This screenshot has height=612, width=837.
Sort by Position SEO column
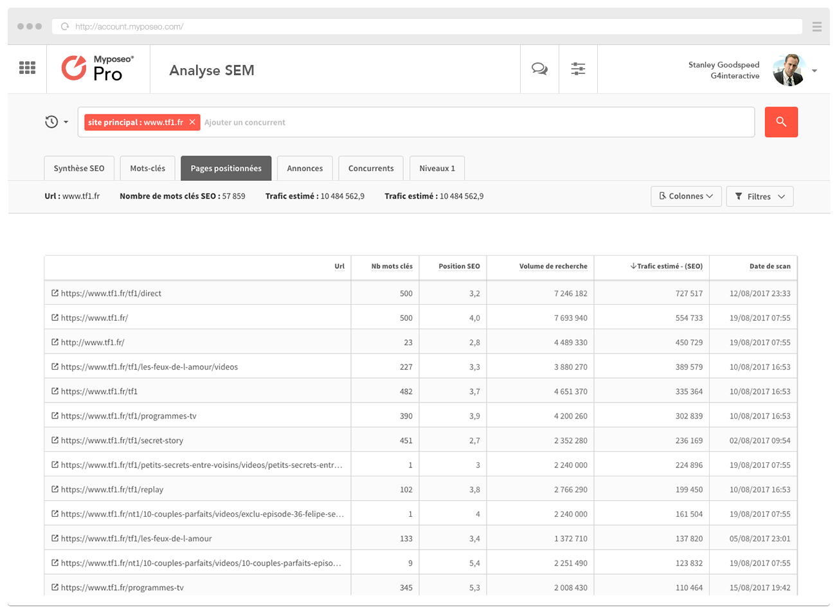click(x=459, y=266)
